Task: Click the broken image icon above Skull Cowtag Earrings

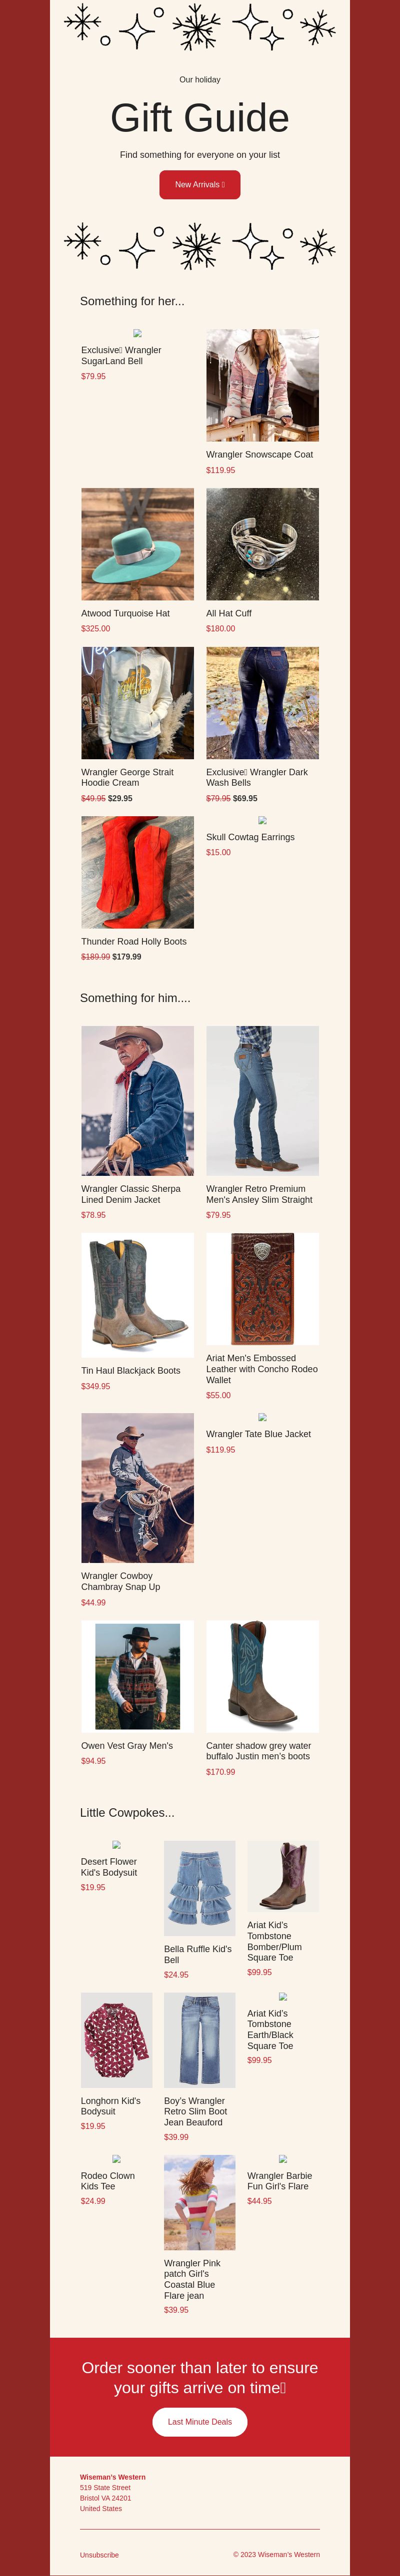Action: 262,821
